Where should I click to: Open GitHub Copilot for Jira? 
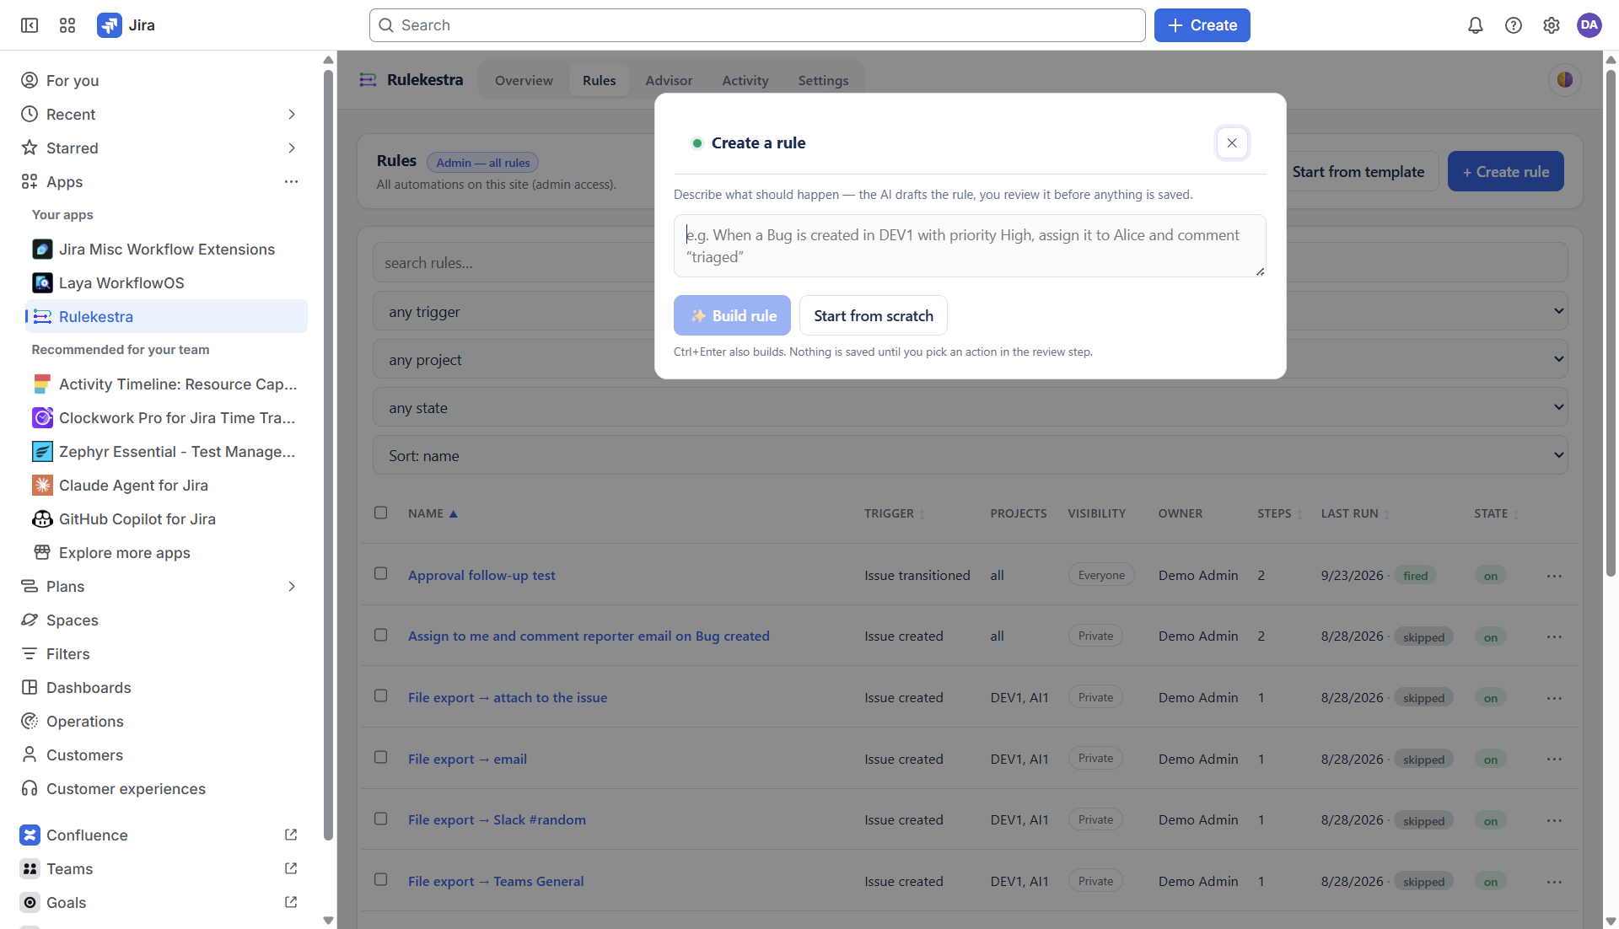pyautogui.click(x=167, y=519)
